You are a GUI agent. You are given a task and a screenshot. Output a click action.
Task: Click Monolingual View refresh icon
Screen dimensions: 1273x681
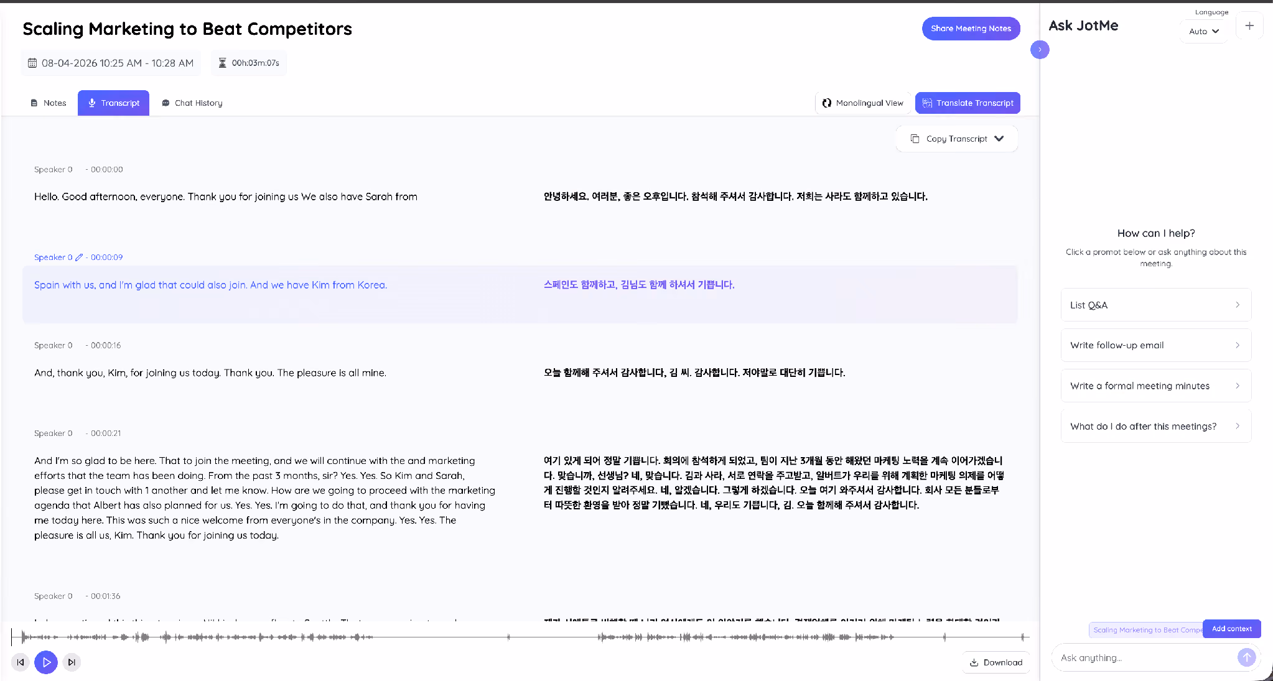point(827,103)
